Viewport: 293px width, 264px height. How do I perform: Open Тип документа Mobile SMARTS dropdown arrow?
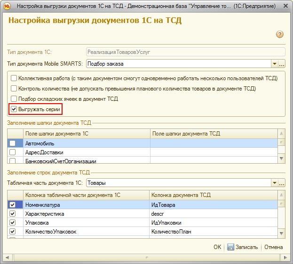click(x=275, y=64)
